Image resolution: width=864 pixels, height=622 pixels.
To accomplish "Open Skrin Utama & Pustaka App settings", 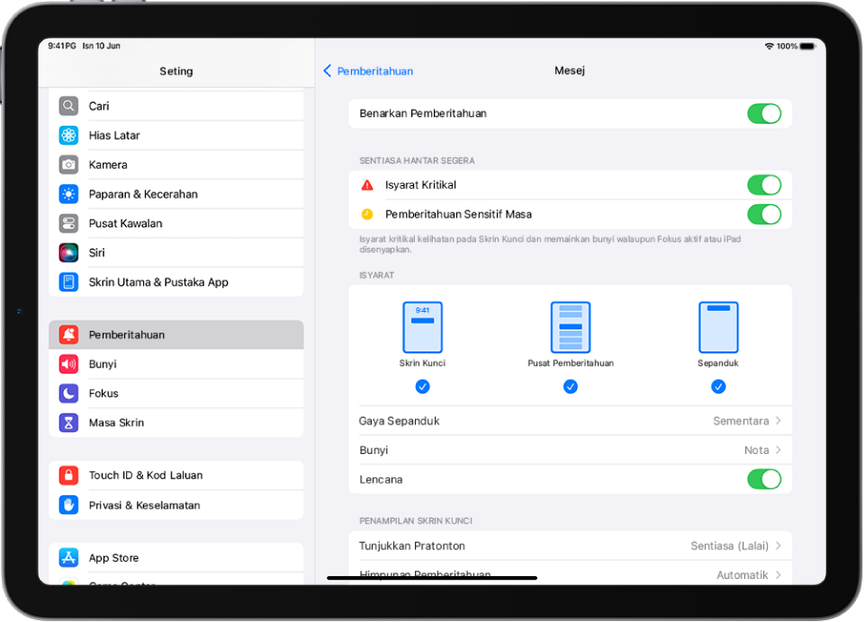I will [176, 282].
